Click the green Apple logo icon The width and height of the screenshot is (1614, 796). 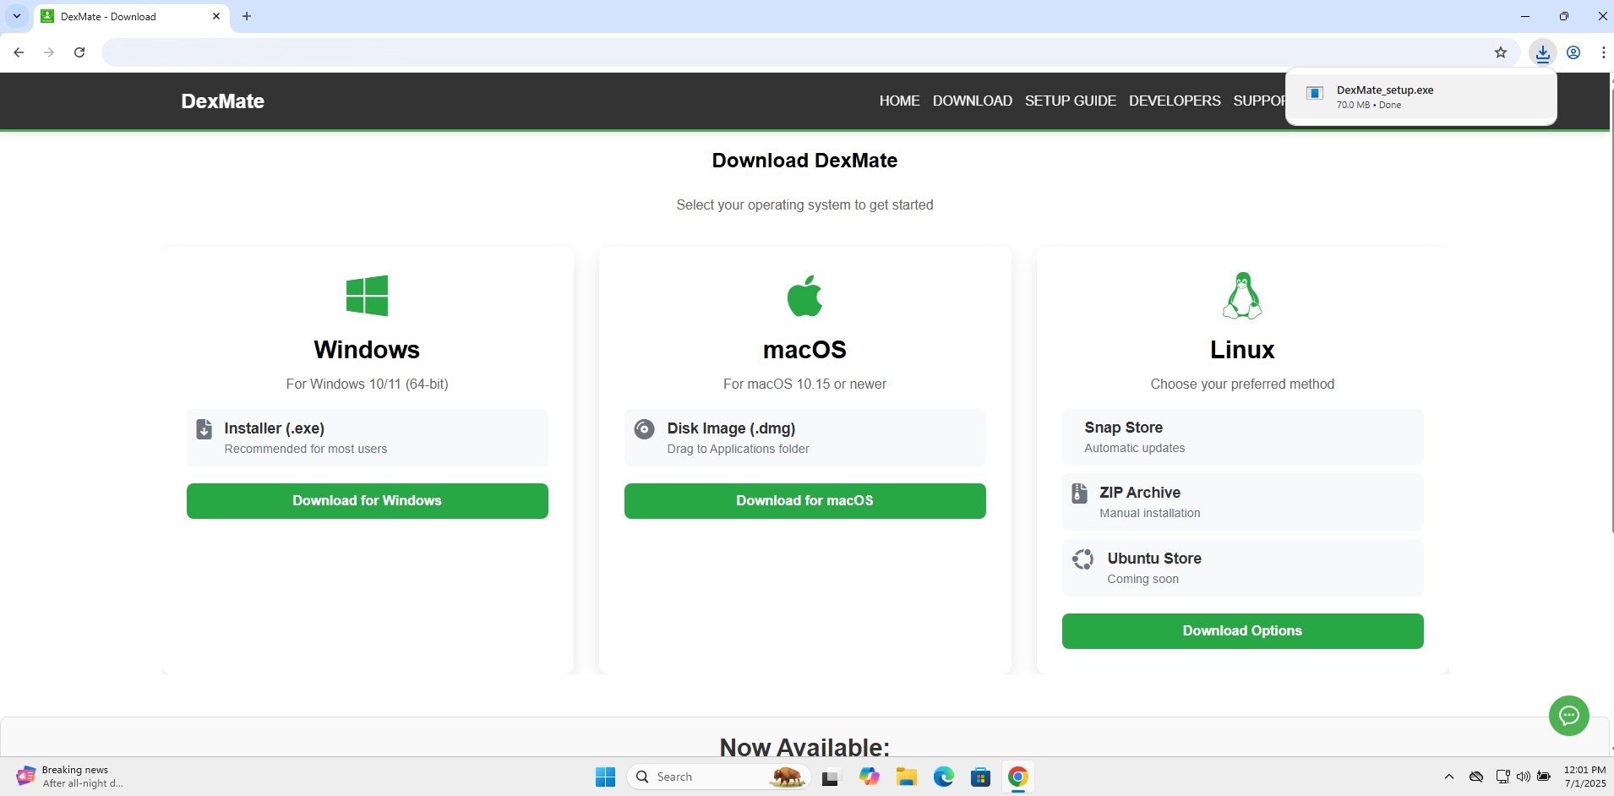pos(804,296)
